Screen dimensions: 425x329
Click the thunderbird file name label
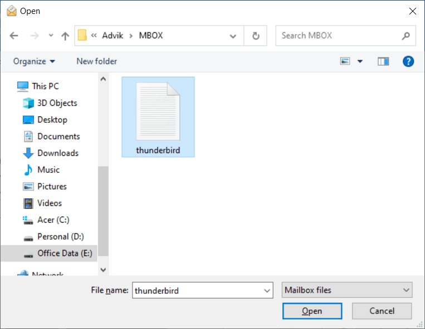point(158,150)
